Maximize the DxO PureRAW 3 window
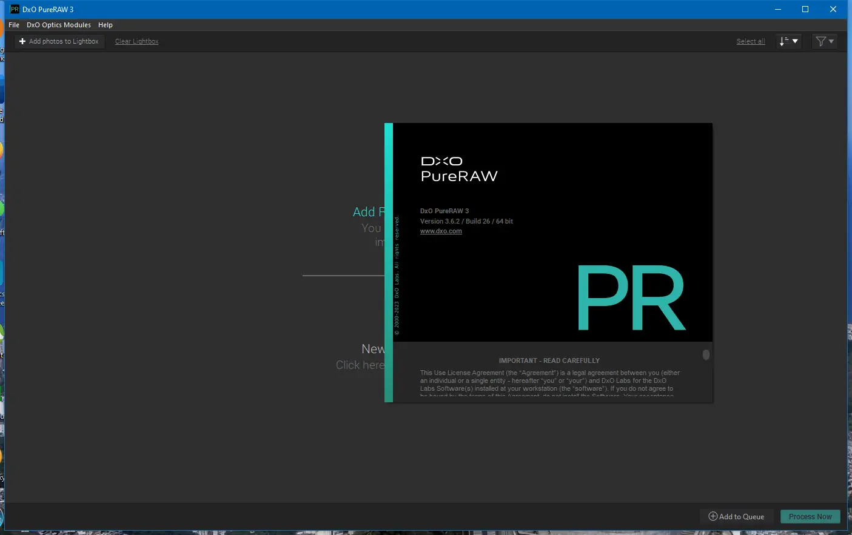This screenshot has width=852, height=535. tap(805, 9)
